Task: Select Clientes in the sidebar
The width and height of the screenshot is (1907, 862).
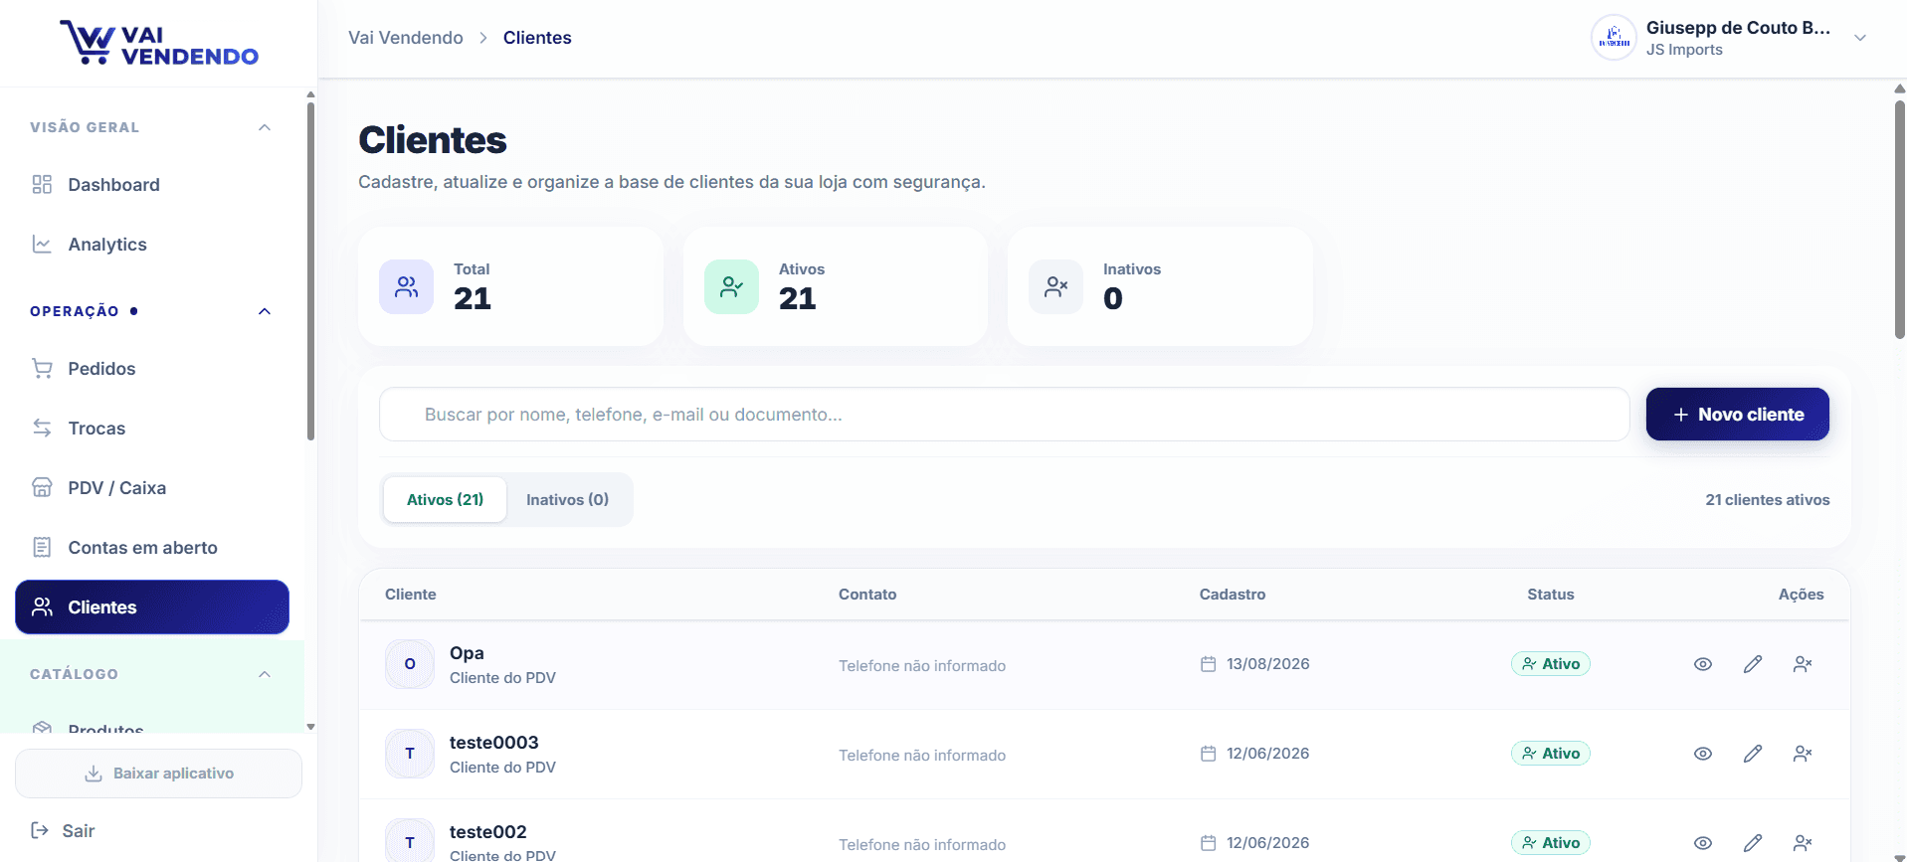Action: pyautogui.click(x=152, y=607)
